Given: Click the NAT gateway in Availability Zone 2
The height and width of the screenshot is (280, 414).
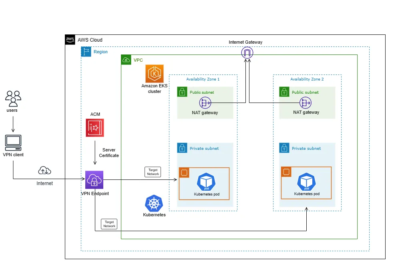Looking at the screenshot, I should (305, 103).
